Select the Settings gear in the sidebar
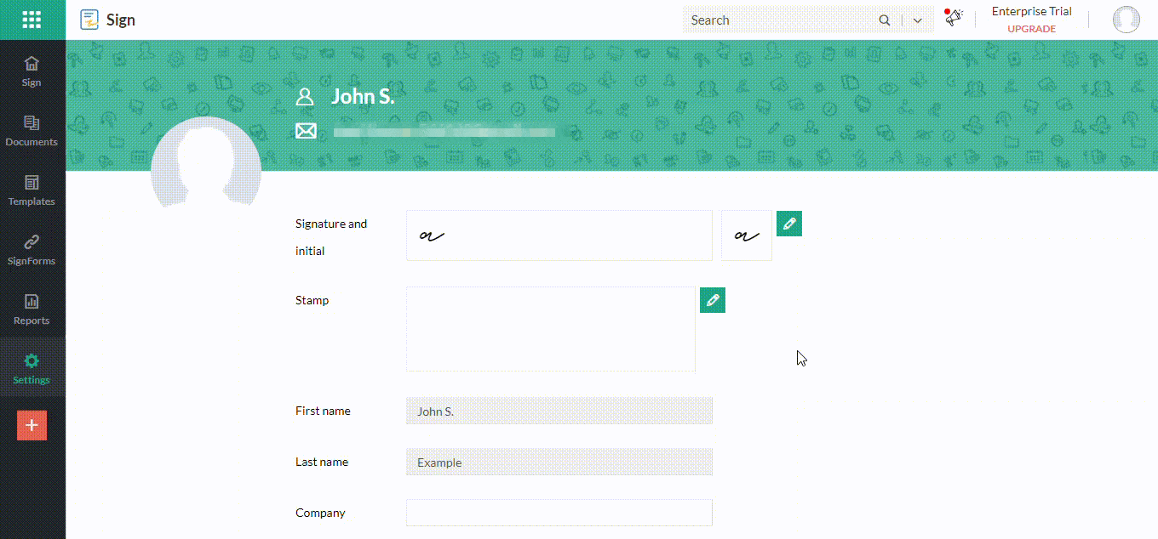Image resolution: width=1158 pixels, height=539 pixels. point(32,367)
